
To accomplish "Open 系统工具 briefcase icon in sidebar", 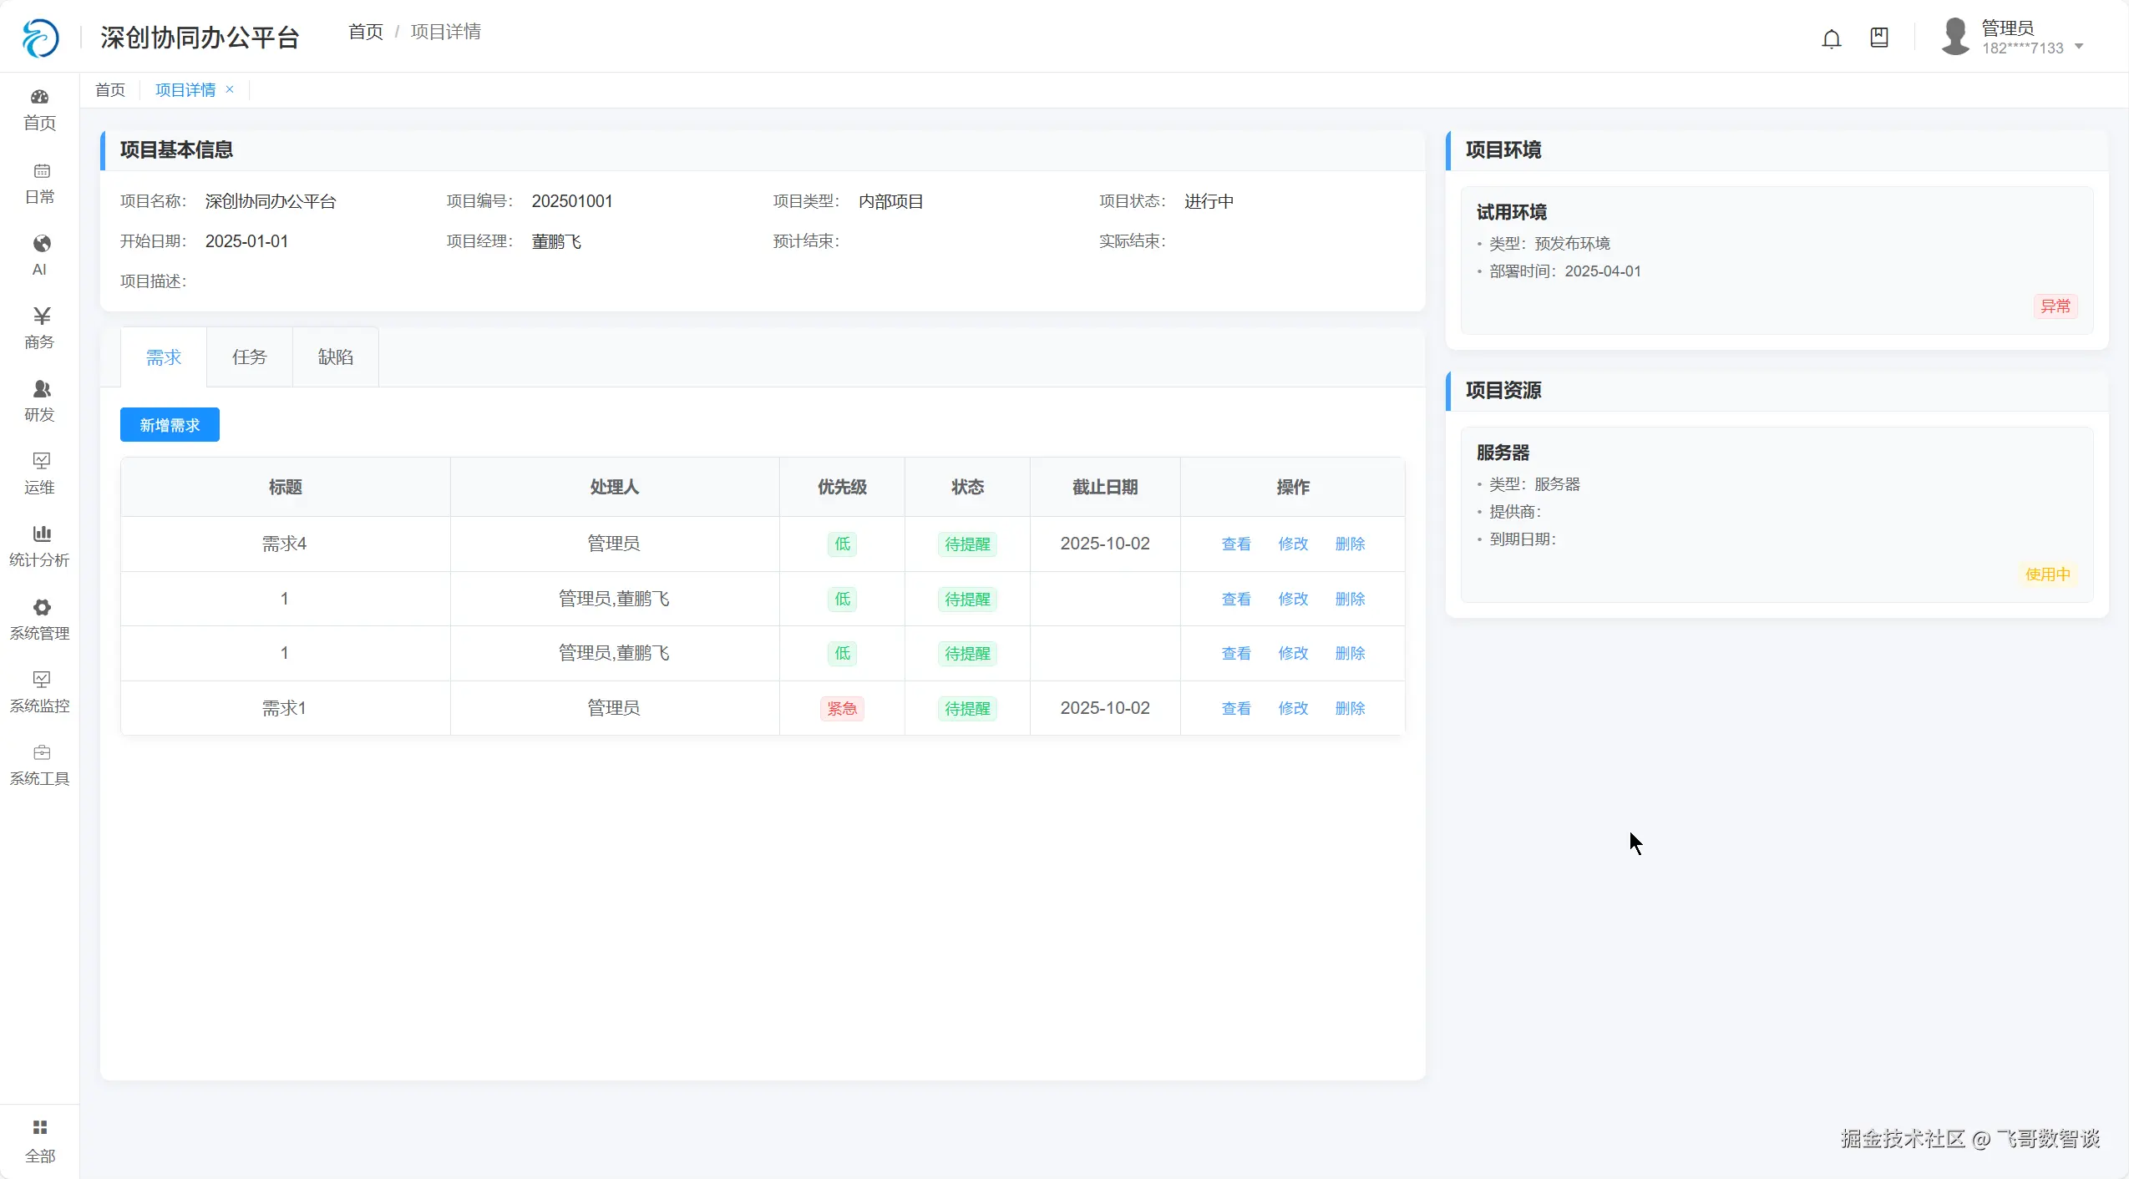I will click(x=41, y=752).
